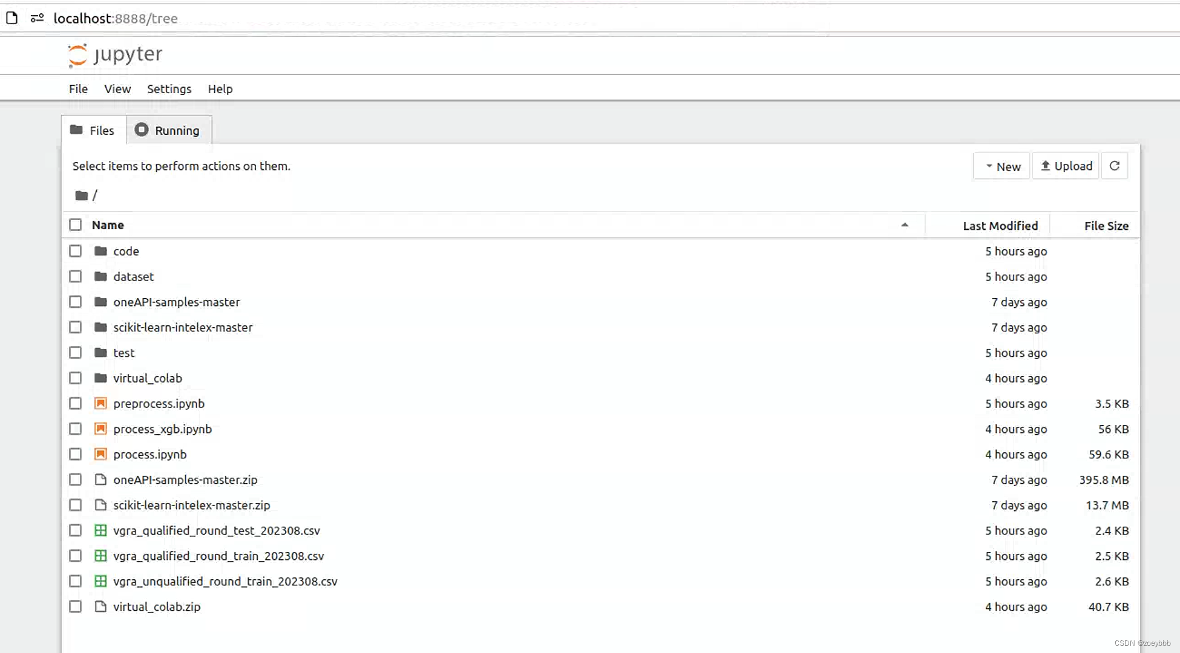Click the Jupyter logo icon
This screenshot has width=1180, height=653.
click(x=78, y=54)
